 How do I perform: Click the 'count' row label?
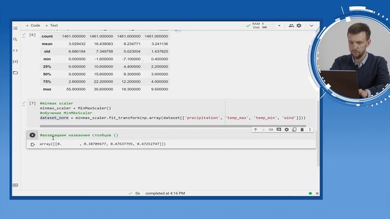tap(48, 36)
